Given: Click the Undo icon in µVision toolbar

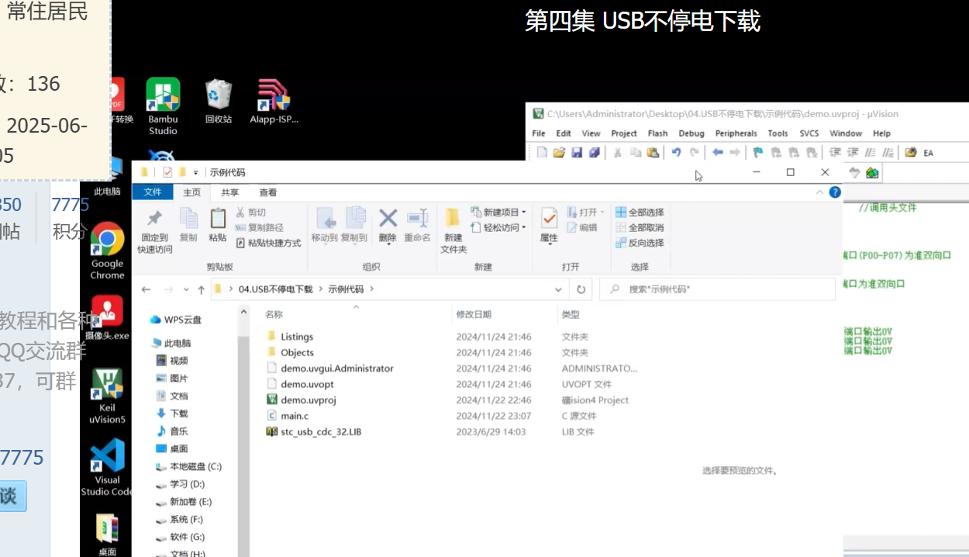Looking at the screenshot, I should (x=674, y=152).
